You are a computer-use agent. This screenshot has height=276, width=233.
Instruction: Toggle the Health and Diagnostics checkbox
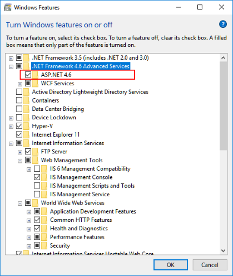[x=37, y=229]
